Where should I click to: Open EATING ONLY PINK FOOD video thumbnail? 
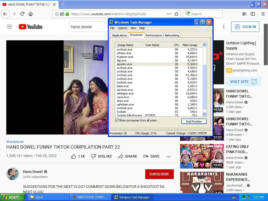tap(202, 156)
